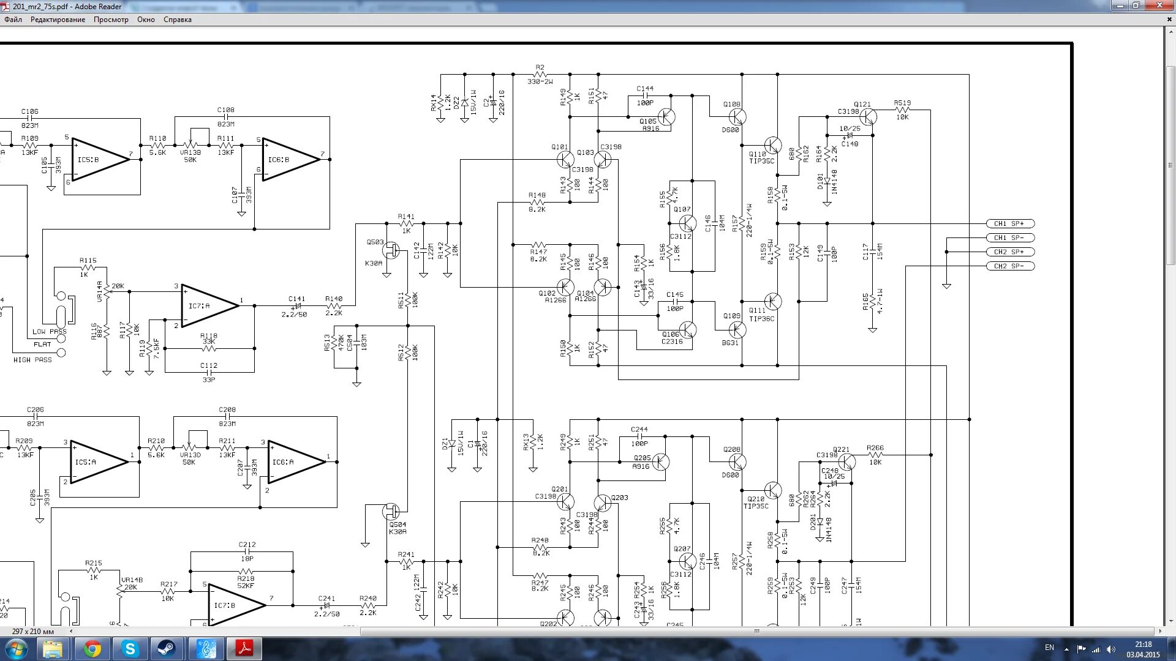Screen dimensions: 1176x661
Task: Click the LOW PASS switch label
Action: 49,331
